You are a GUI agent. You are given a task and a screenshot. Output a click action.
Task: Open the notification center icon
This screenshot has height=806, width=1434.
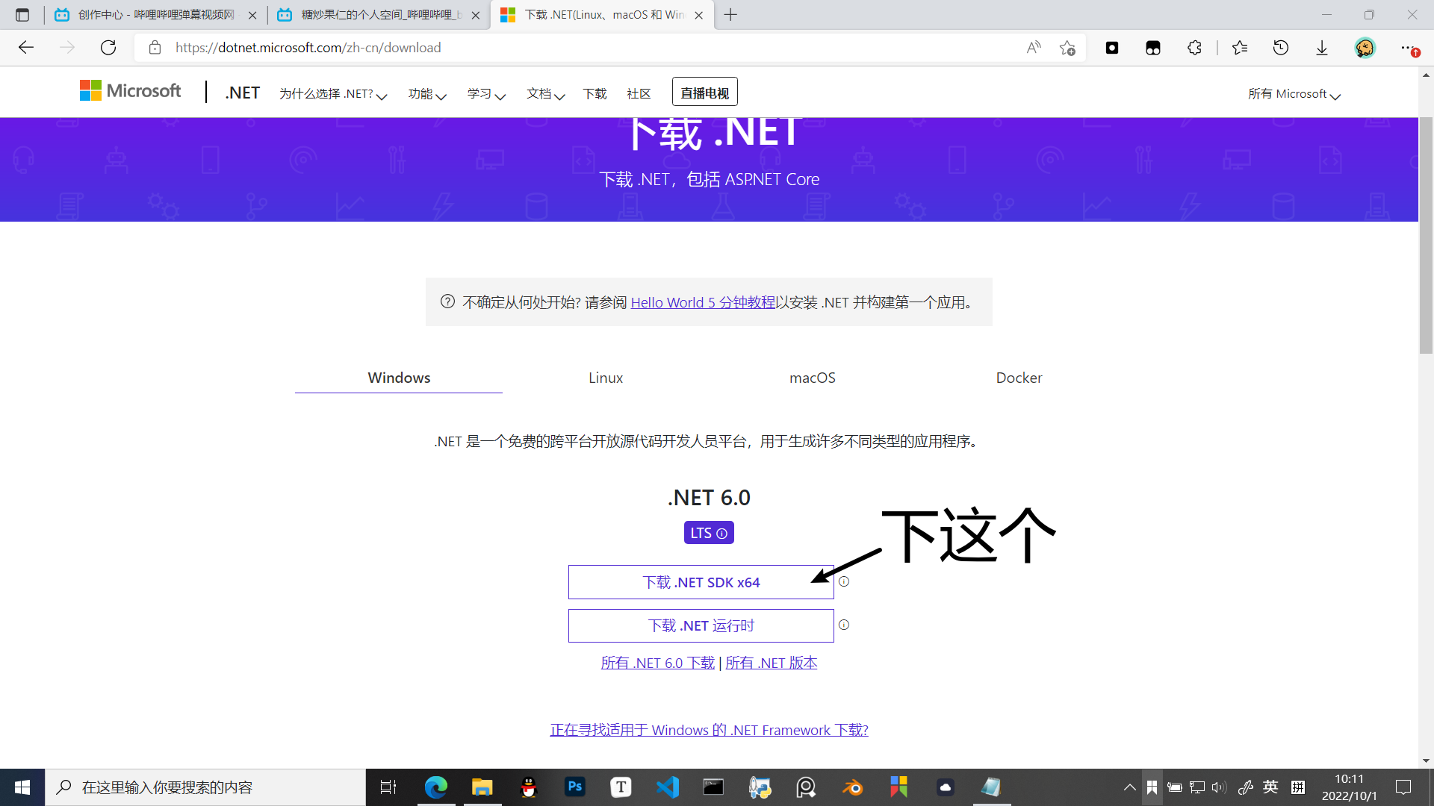coord(1403,787)
